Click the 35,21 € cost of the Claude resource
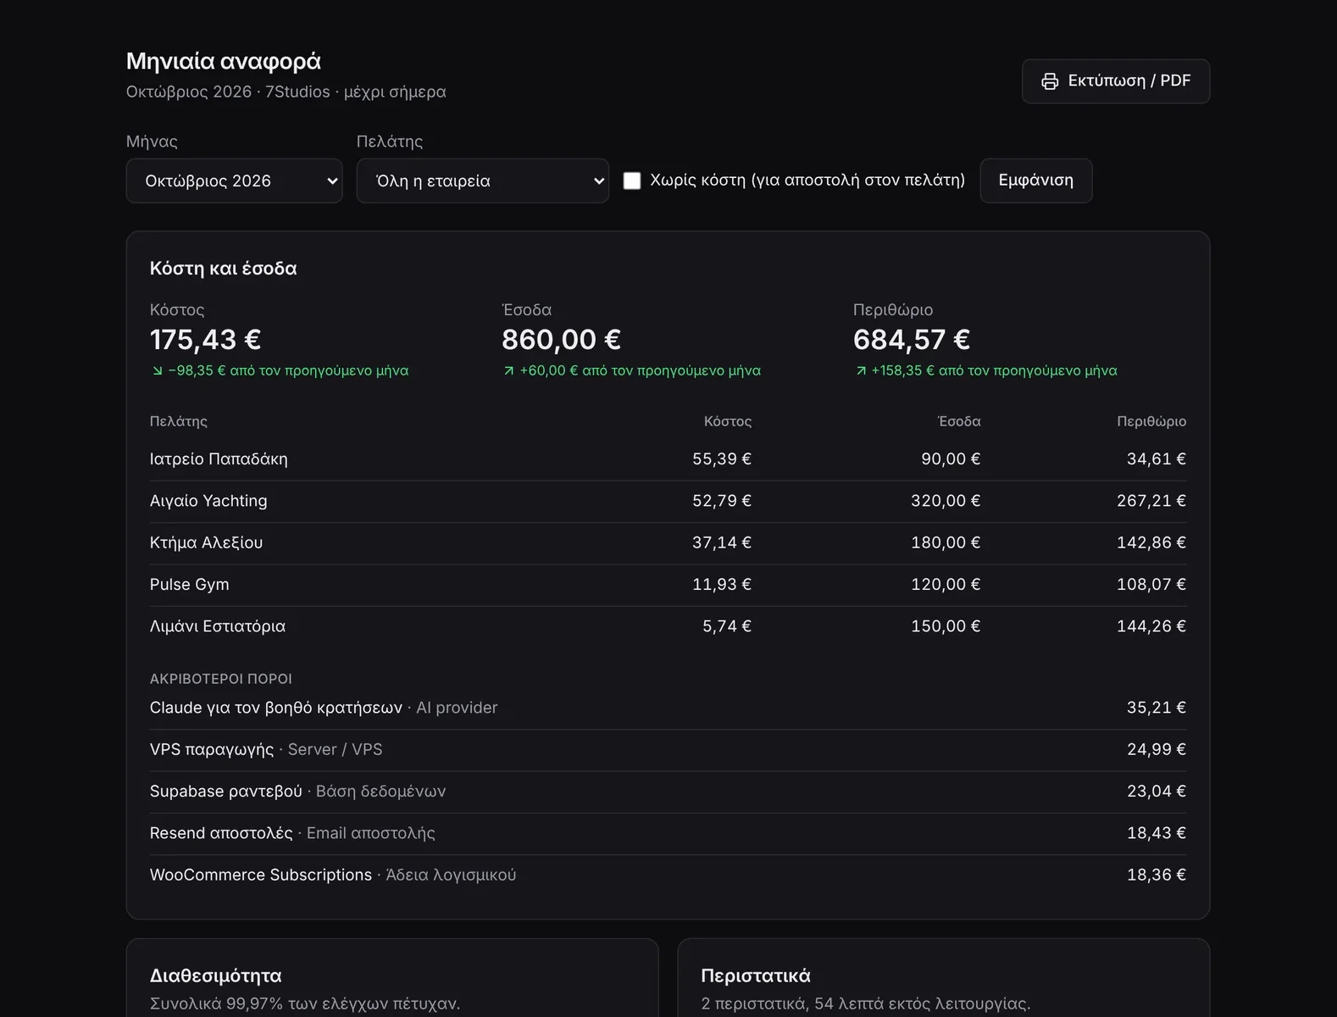The image size is (1337, 1017). [x=1157, y=708]
